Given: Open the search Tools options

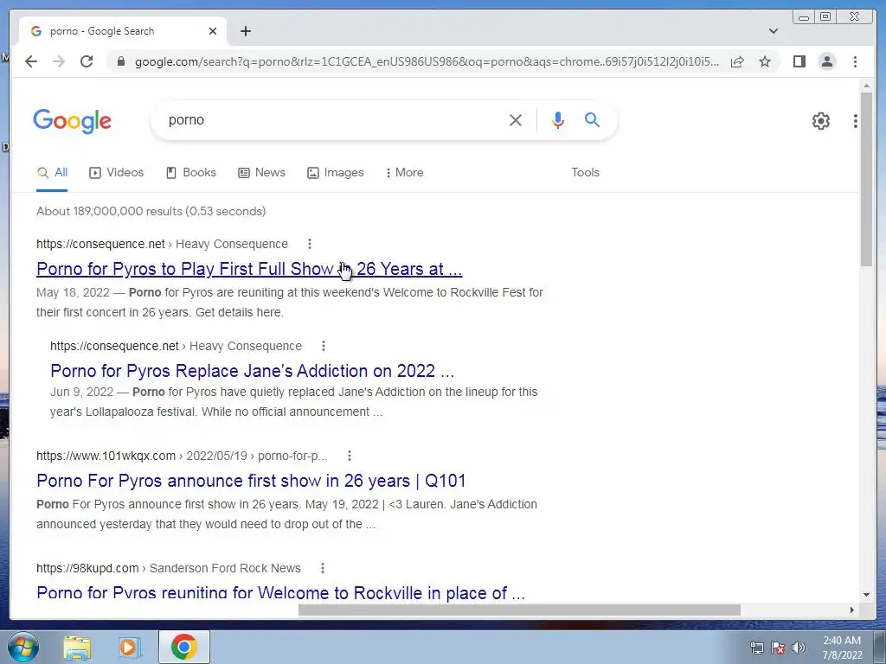Looking at the screenshot, I should coord(585,173).
